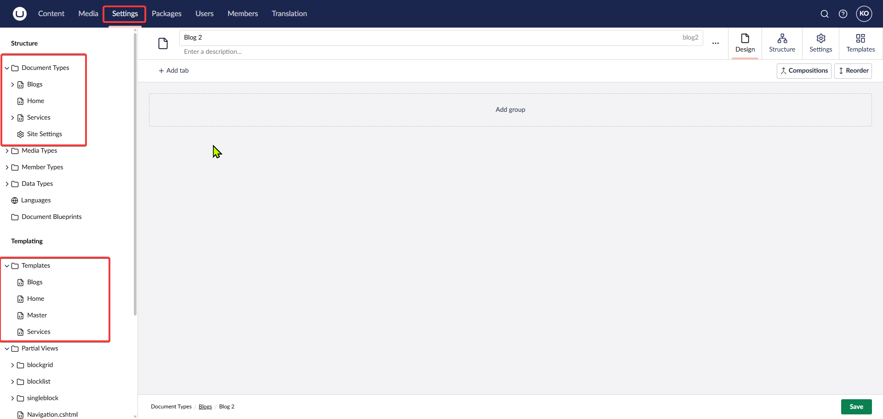Viewport: 883px width, 419px height.
Task: Switch to the Structure tab
Action: point(782,43)
